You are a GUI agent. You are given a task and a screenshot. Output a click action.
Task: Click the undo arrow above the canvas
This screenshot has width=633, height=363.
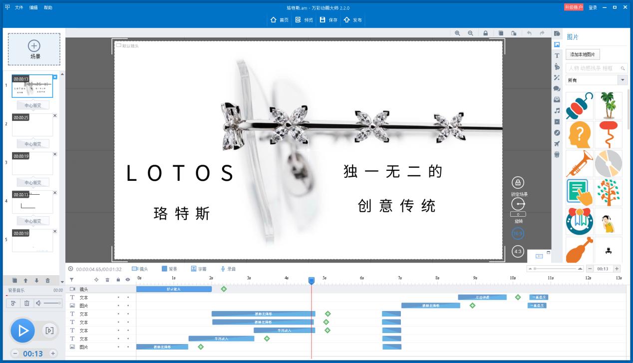pyautogui.click(x=529, y=33)
